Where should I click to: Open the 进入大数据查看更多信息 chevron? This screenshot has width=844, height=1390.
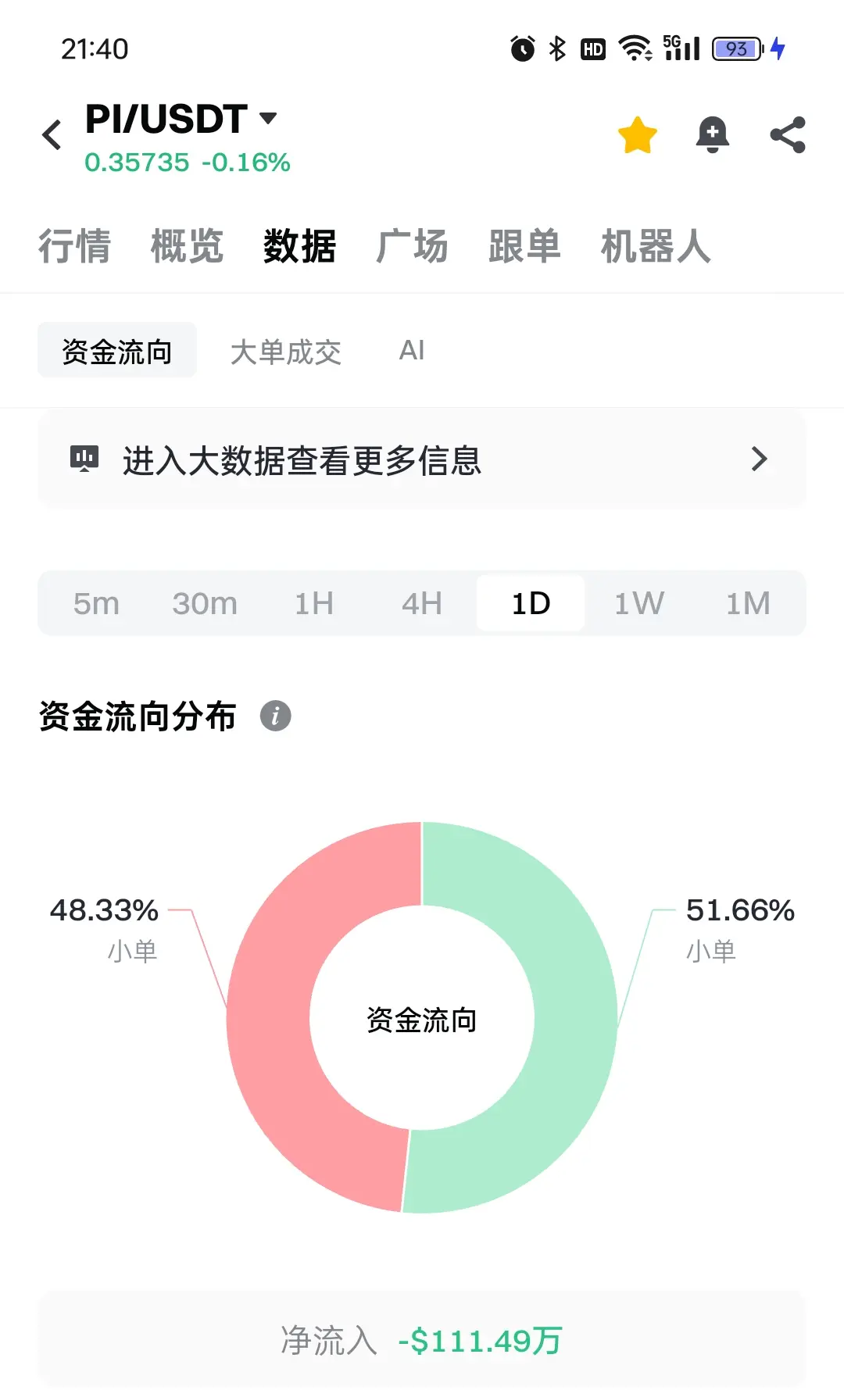pos(759,459)
